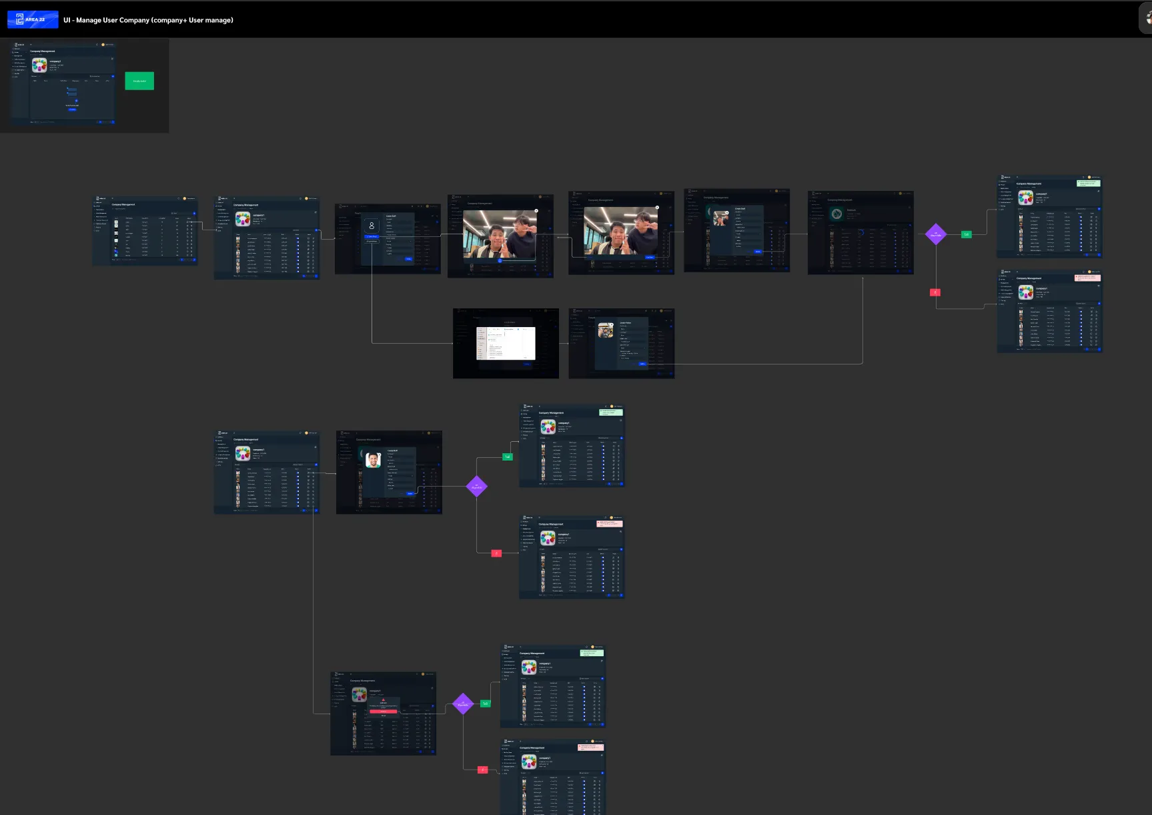Click company1 logo in top flow user list frame
This screenshot has height=815, width=1152.
tap(243, 219)
